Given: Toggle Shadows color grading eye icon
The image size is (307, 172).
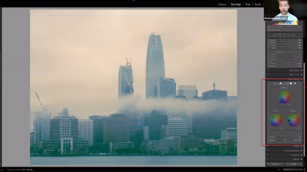Looking at the screenshot, I should click(281, 128).
